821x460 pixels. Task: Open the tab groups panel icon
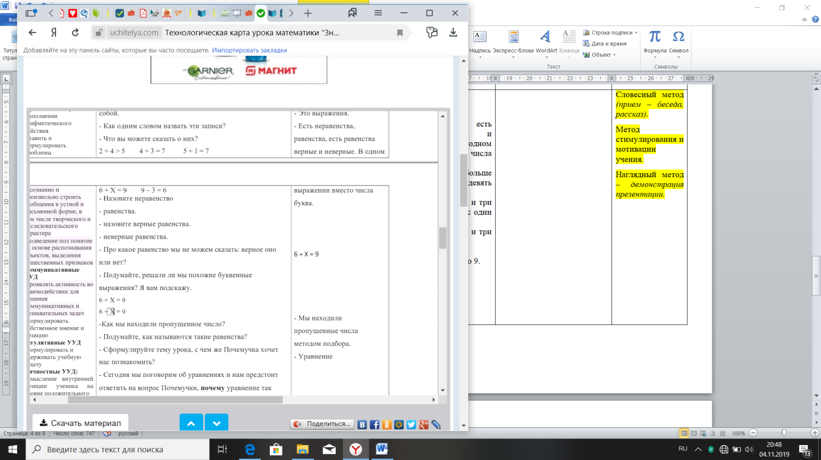[31, 13]
